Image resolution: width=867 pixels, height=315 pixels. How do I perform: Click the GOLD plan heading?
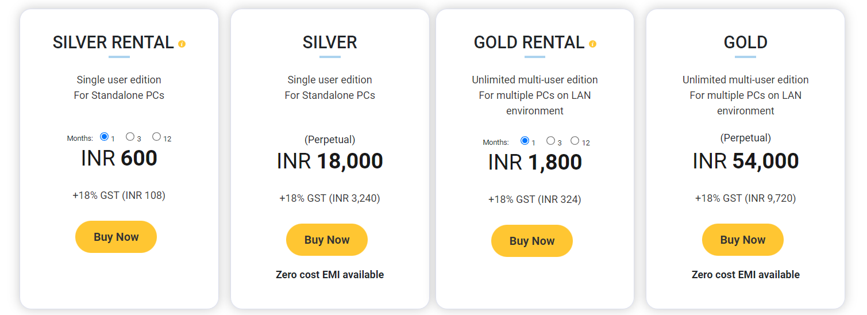(746, 43)
